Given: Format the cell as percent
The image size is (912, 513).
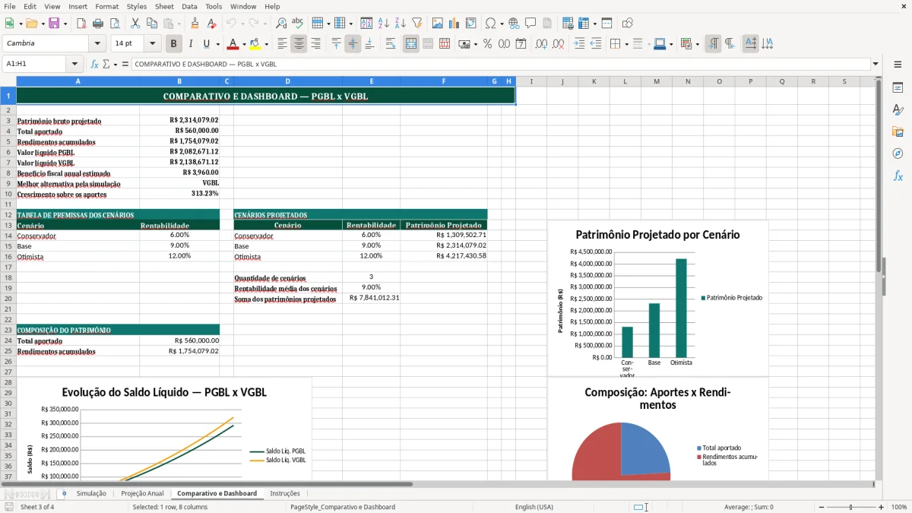Looking at the screenshot, I should pos(487,44).
